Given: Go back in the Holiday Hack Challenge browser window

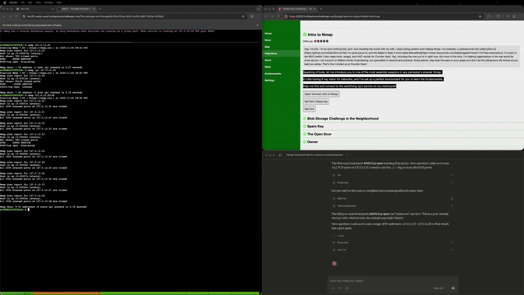Looking at the screenshot, I should click(266, 16).
